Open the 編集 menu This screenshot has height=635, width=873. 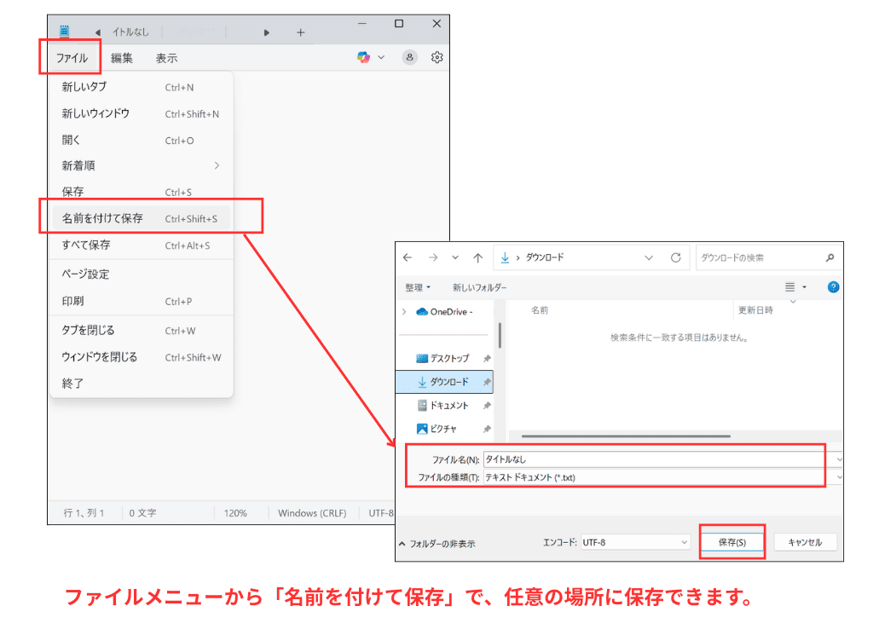[x=122, y=57]
